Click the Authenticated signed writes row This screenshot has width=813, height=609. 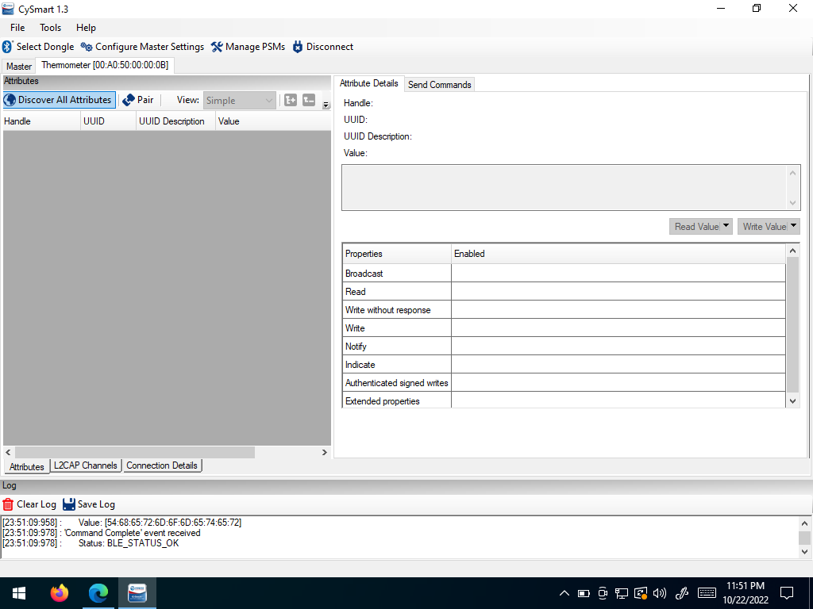[564, 383]
